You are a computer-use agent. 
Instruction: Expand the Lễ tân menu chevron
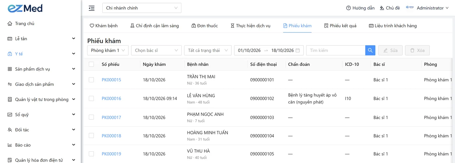tap(73, 39)
